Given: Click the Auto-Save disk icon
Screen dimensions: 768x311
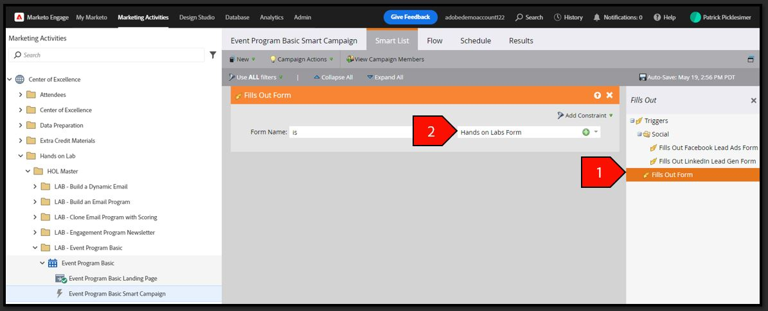Looking at the screenshot, I should pos(643,77).
